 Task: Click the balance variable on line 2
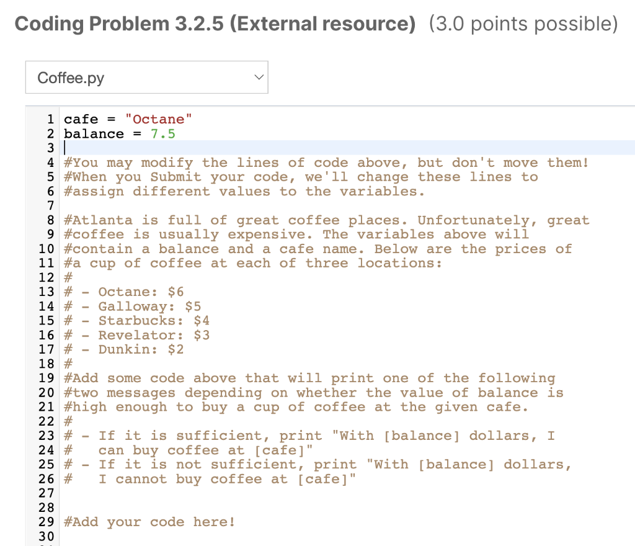[93, 133]
